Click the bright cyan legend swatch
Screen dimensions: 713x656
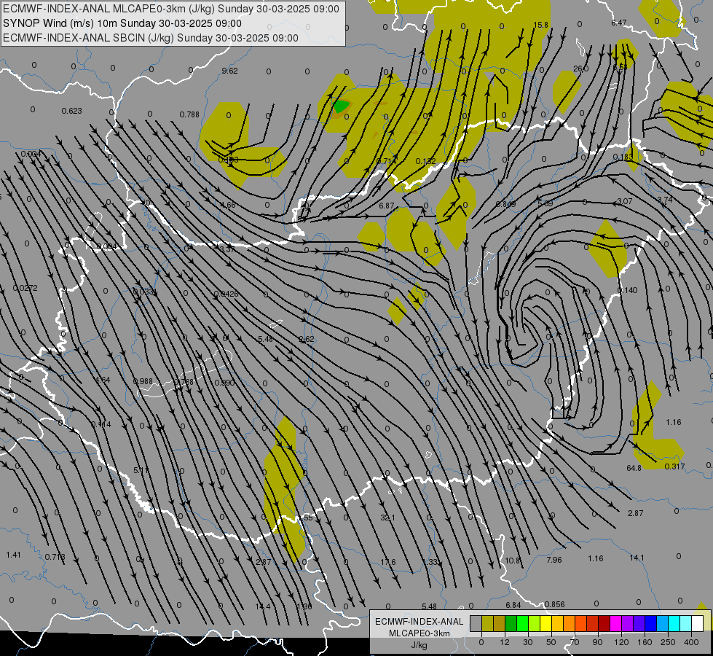(674, 624)
